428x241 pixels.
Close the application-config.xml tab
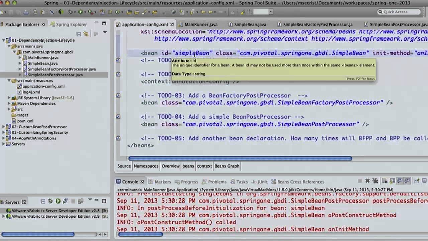click(172, 24)
